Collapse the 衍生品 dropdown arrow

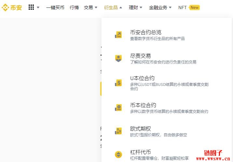(x=121, y=7)
